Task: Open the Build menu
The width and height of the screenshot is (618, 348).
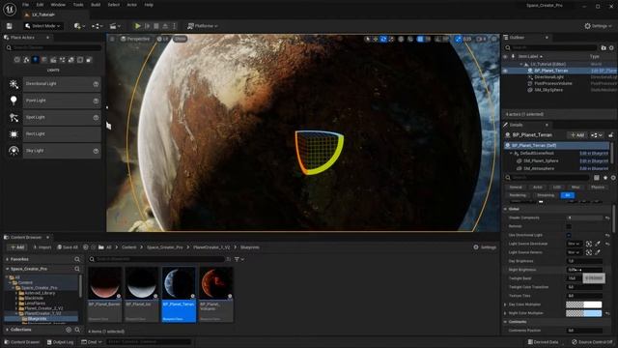Action: point(96,5)
